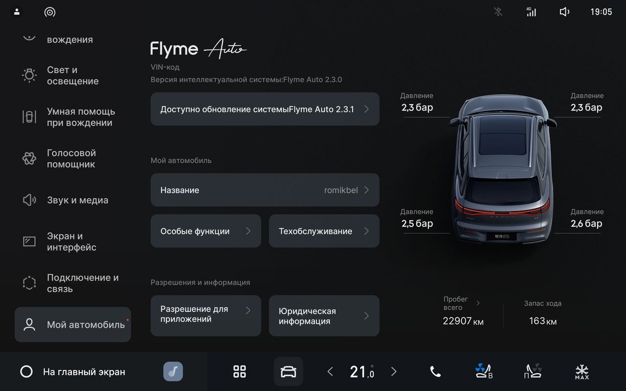Open Особые функции page

206,231
